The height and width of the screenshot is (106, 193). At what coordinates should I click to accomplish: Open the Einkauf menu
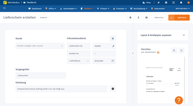[103, 9]
